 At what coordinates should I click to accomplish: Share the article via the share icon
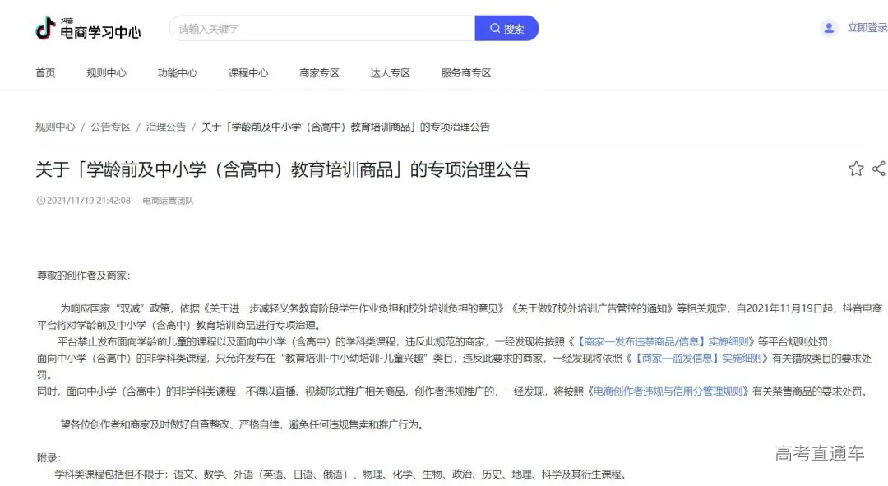(878, 169)
